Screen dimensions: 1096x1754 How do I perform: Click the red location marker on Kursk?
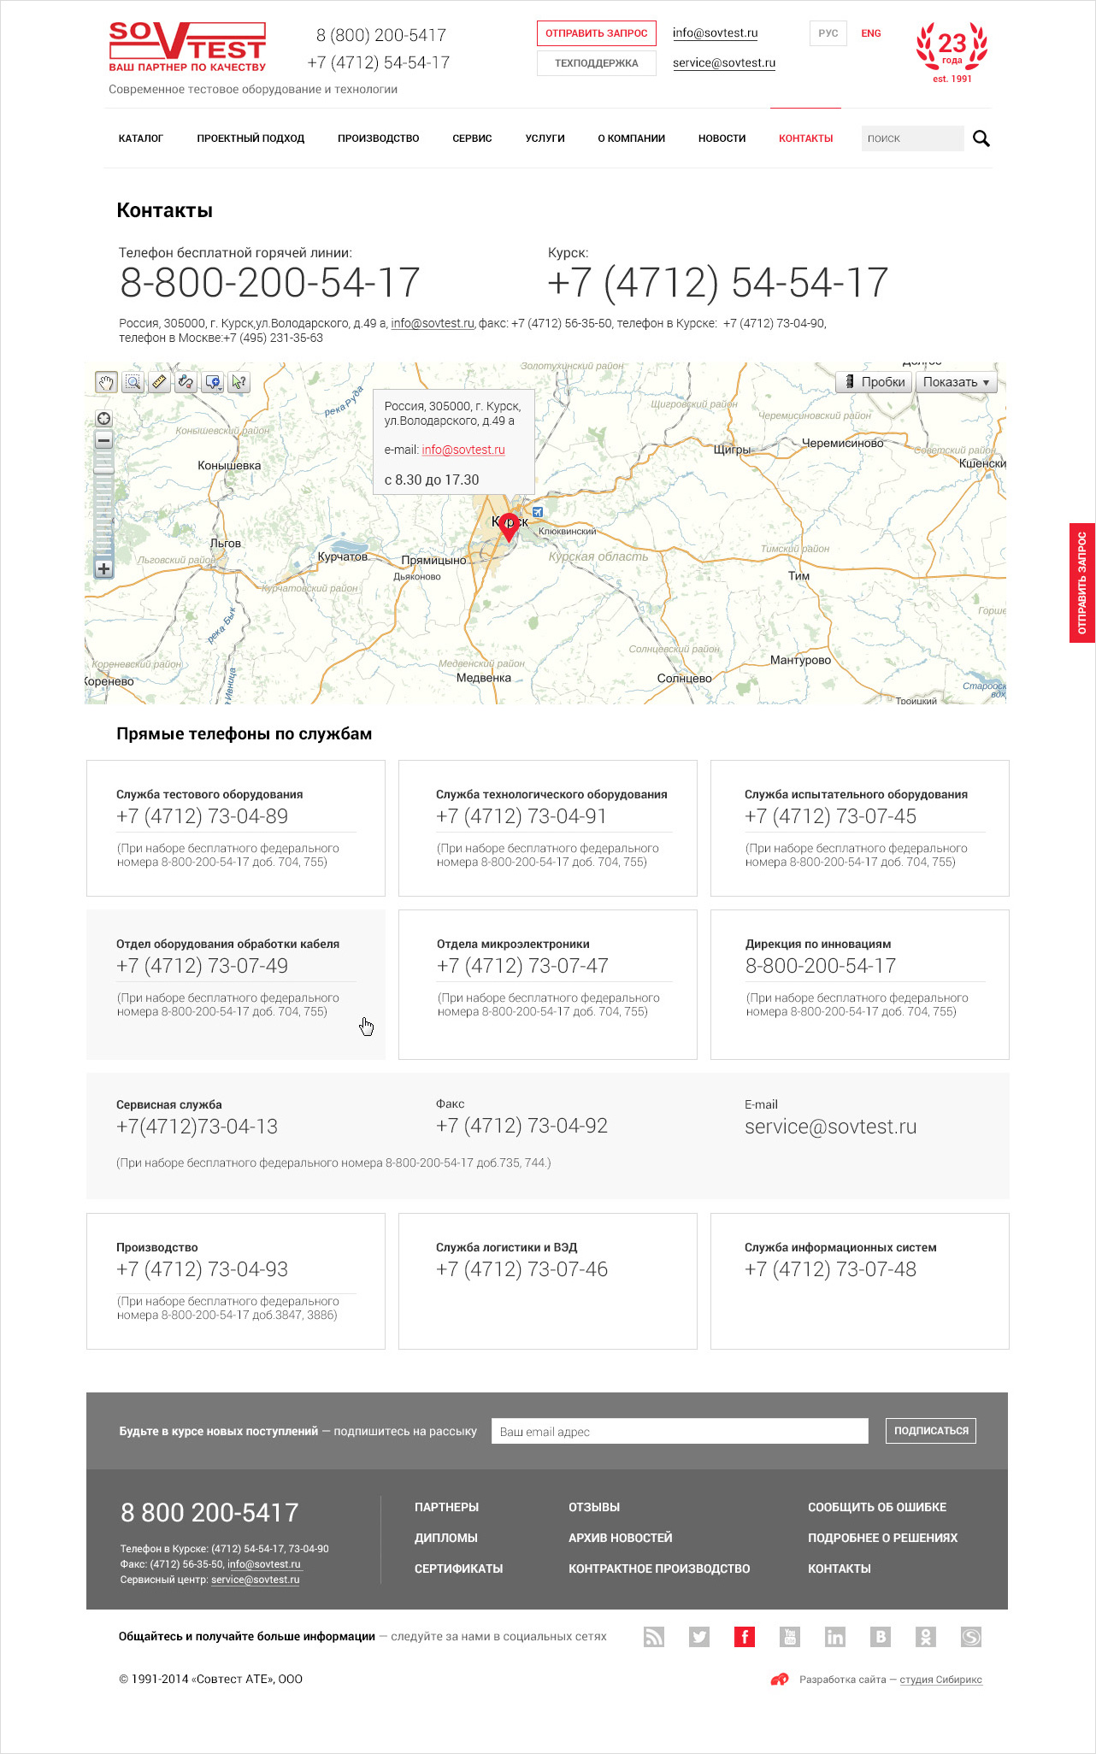coord(509,527)
